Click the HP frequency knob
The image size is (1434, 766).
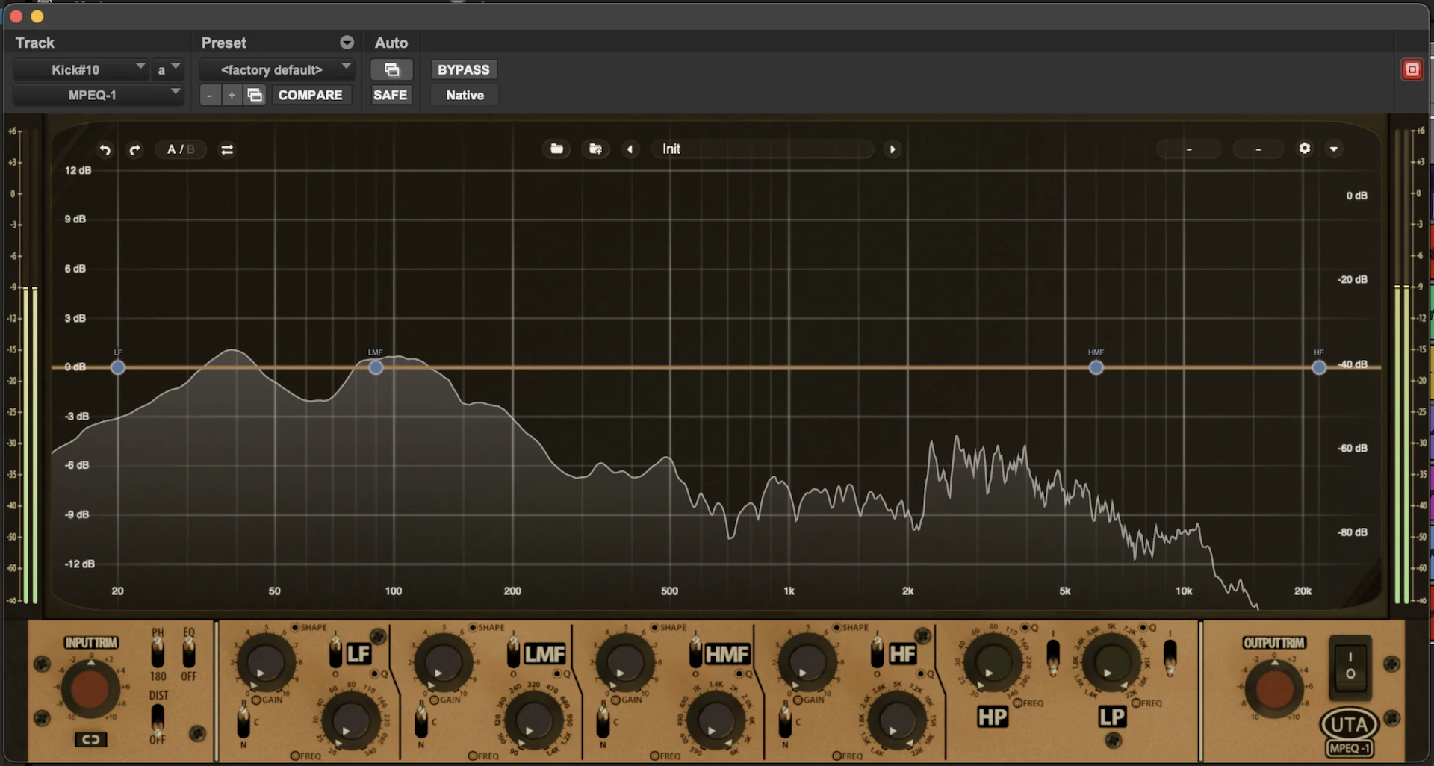click(x=992, y=662)
